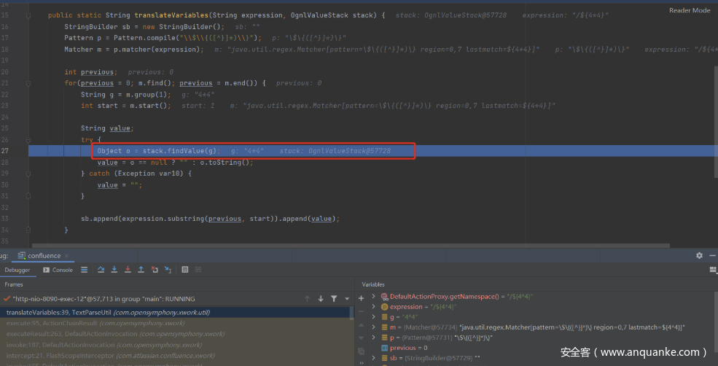Expand the 'expression' variable node
This screenshot has width=718, height=366.
(374, 307)
